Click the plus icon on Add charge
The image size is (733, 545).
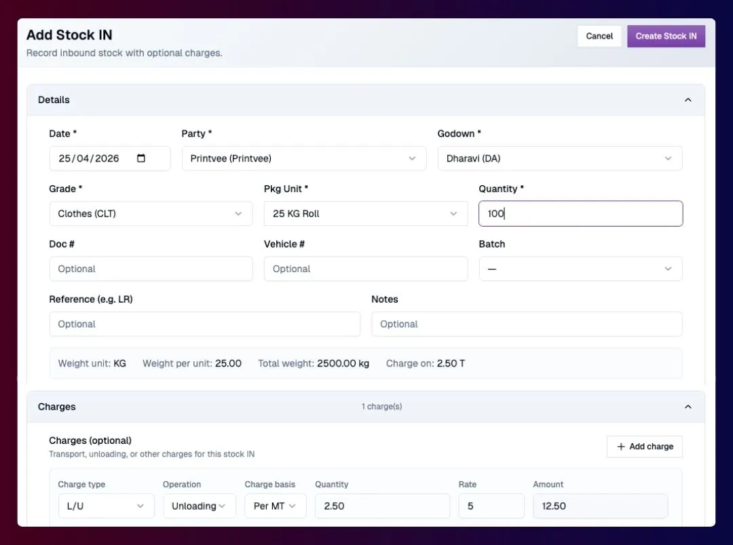coord(621,447)
